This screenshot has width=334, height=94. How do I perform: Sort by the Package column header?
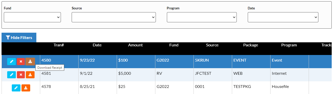click(x=251, y=45)
